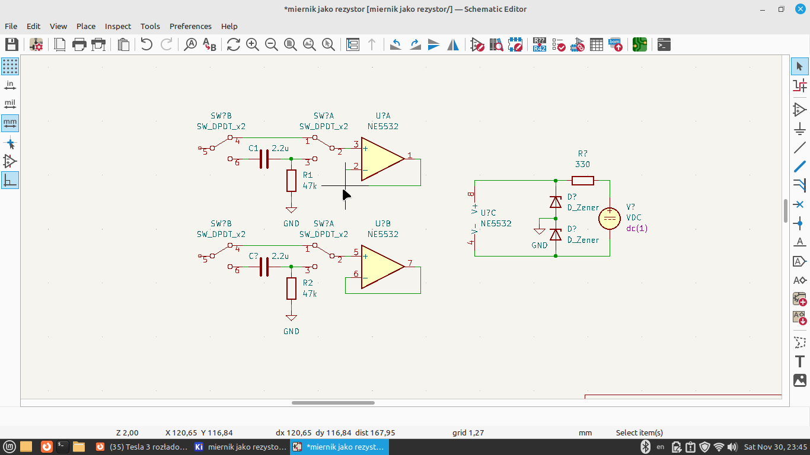Image resolution: width=810 pixels, height=455 pixels.
Task: Click the Plot icon in toolbar
Action: [x=98, y=44]
